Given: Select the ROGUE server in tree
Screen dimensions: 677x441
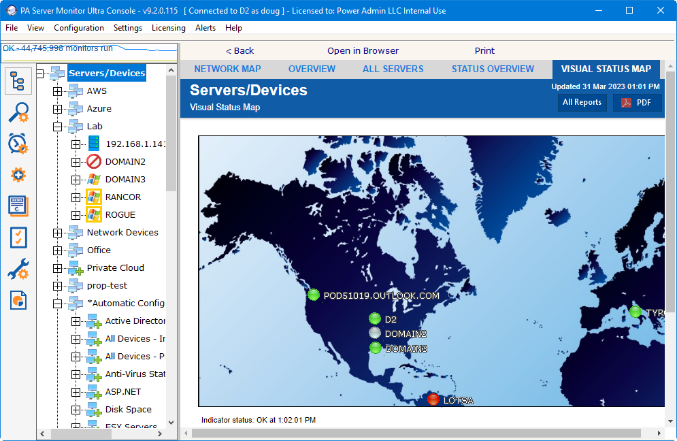Looking at the screenshot, I should click(120, 214).
